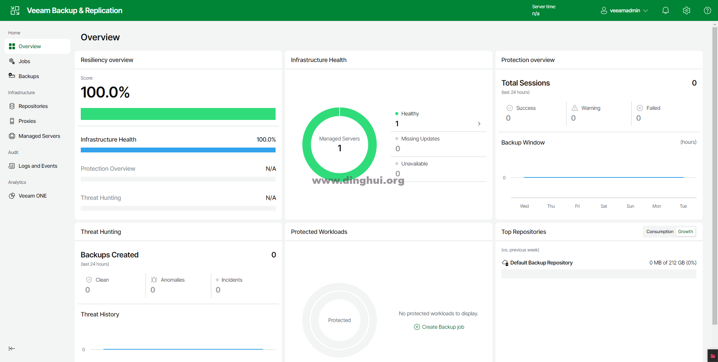Click the Jobs gears icon

(12, 61)
